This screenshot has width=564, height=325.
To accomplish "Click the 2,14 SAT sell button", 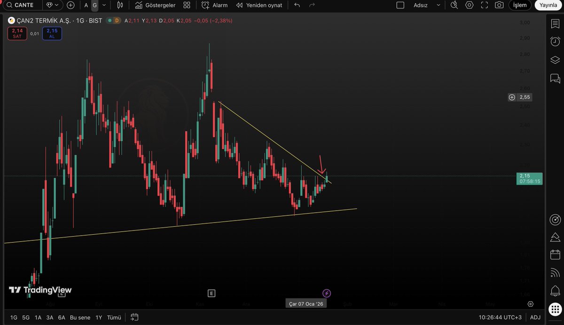I will 17,33.
